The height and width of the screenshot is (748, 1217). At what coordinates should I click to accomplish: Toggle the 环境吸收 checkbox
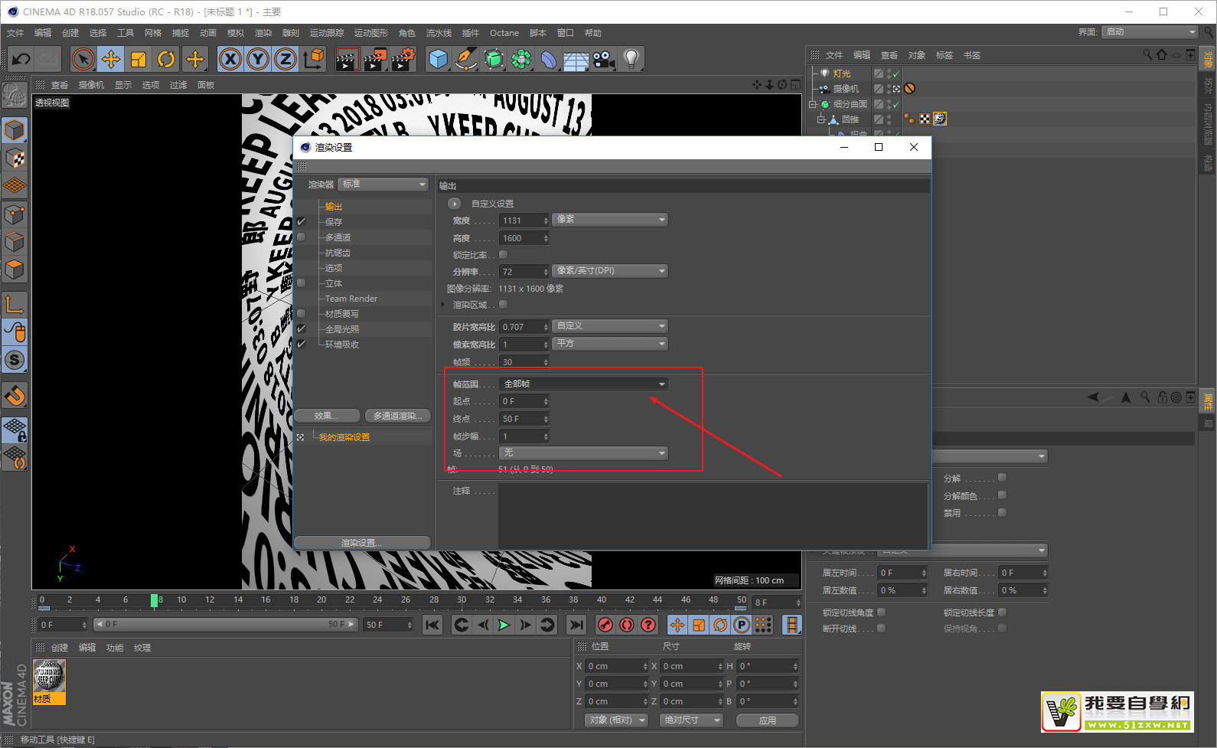click(302, 345)
